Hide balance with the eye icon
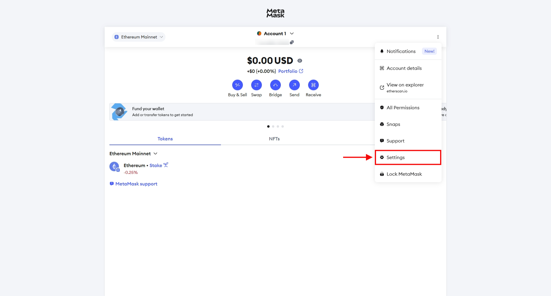 [x=300, y=61]
